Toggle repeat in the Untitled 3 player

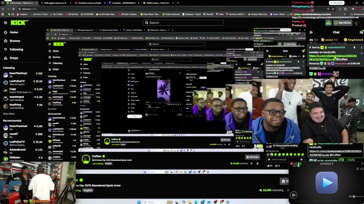(362, 169)
